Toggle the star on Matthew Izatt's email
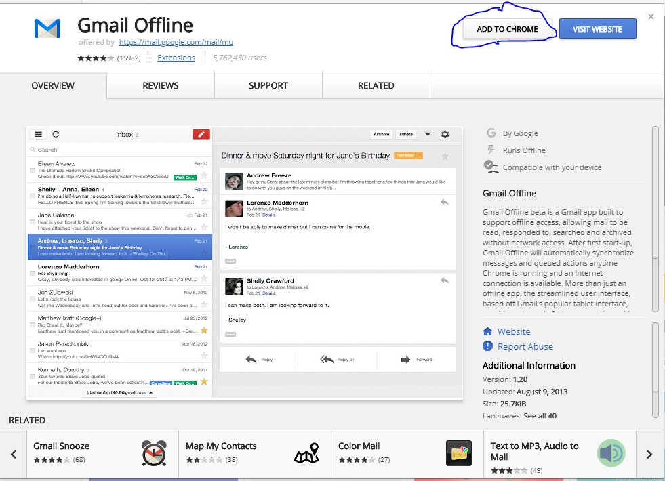Image resolution: width=665 pixels, height=481 pixels. click(204, 330)
